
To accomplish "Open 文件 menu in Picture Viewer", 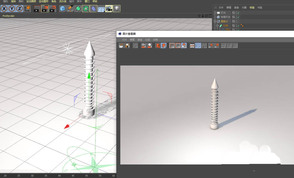I will click(x=124, y=40).
